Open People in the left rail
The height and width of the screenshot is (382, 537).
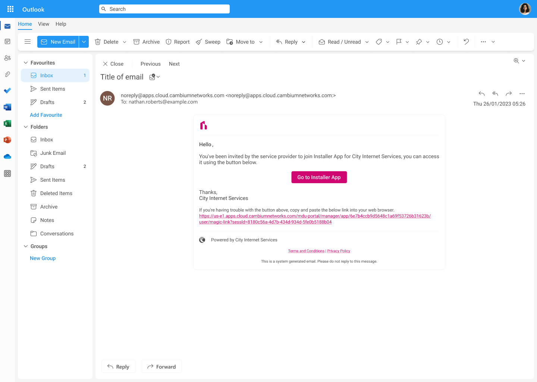click(7, 58)
